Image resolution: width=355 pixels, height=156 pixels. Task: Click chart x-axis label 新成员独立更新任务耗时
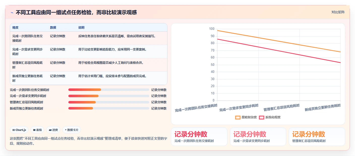click(x=322, y=108)
